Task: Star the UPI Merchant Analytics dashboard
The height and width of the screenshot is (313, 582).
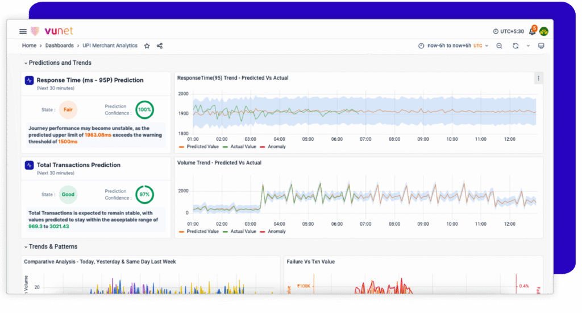Action: pos(147,46)
